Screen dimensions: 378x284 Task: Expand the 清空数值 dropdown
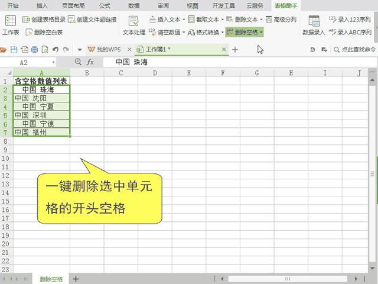pyautogui.click(x=184, y=32)
